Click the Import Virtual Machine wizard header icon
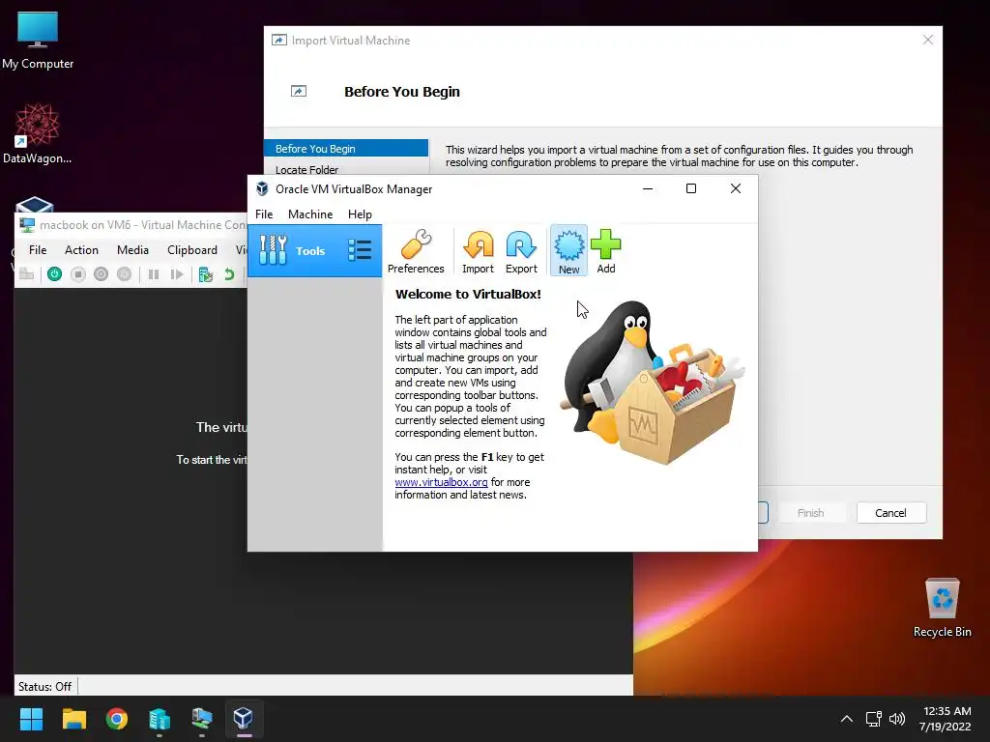The height and width of the screenshot is (742, 990). click(299, 92)
